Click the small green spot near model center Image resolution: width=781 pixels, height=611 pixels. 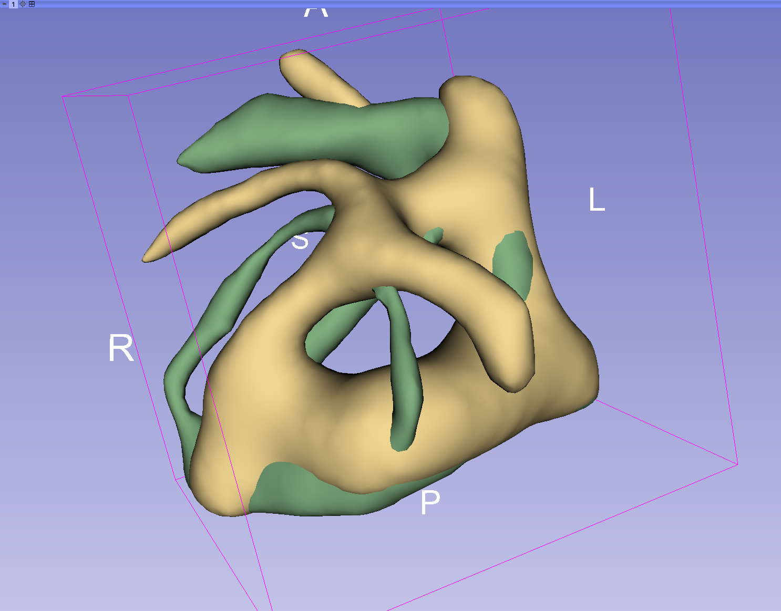pyautogui.click(x=435, y=235)
